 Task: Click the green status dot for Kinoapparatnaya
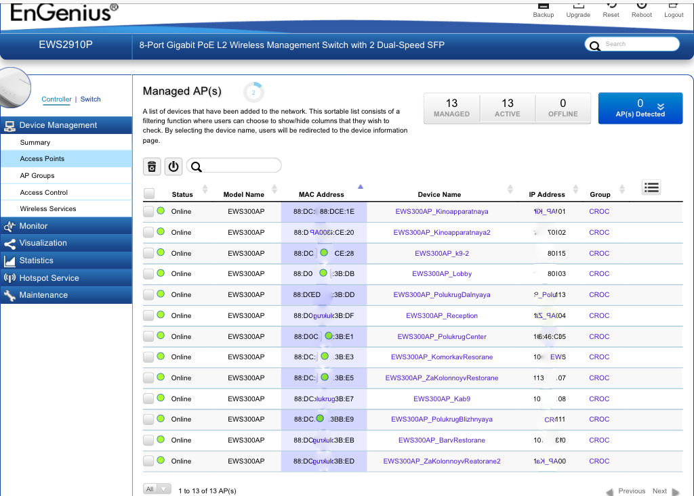[161, 211]
